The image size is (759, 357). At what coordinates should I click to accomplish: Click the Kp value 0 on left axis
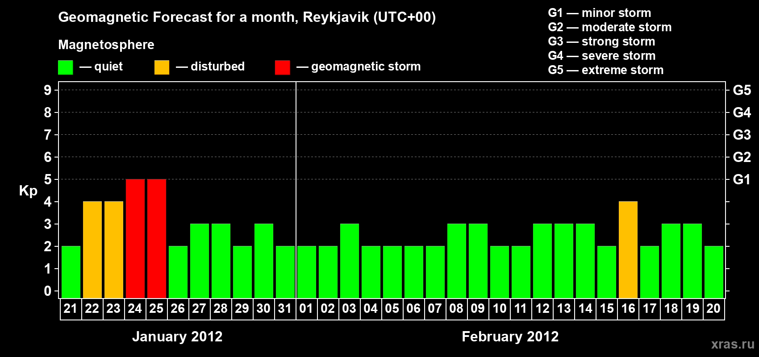pyautogui.click(x=48, y=291)
